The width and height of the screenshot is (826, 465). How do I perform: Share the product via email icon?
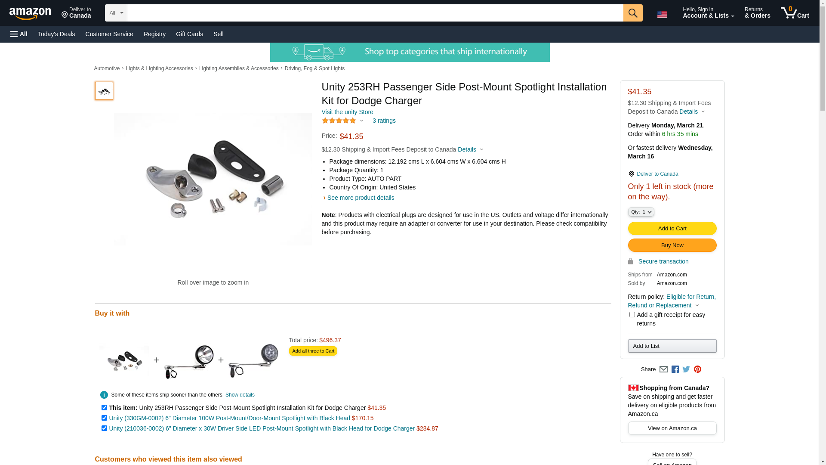pos(663,369)
